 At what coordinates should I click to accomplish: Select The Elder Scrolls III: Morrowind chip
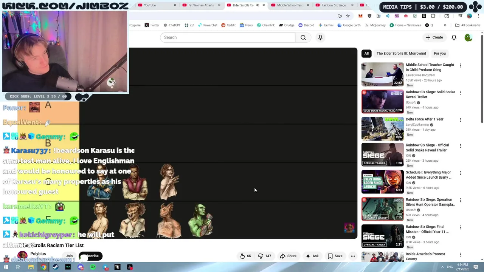point(401,53)
